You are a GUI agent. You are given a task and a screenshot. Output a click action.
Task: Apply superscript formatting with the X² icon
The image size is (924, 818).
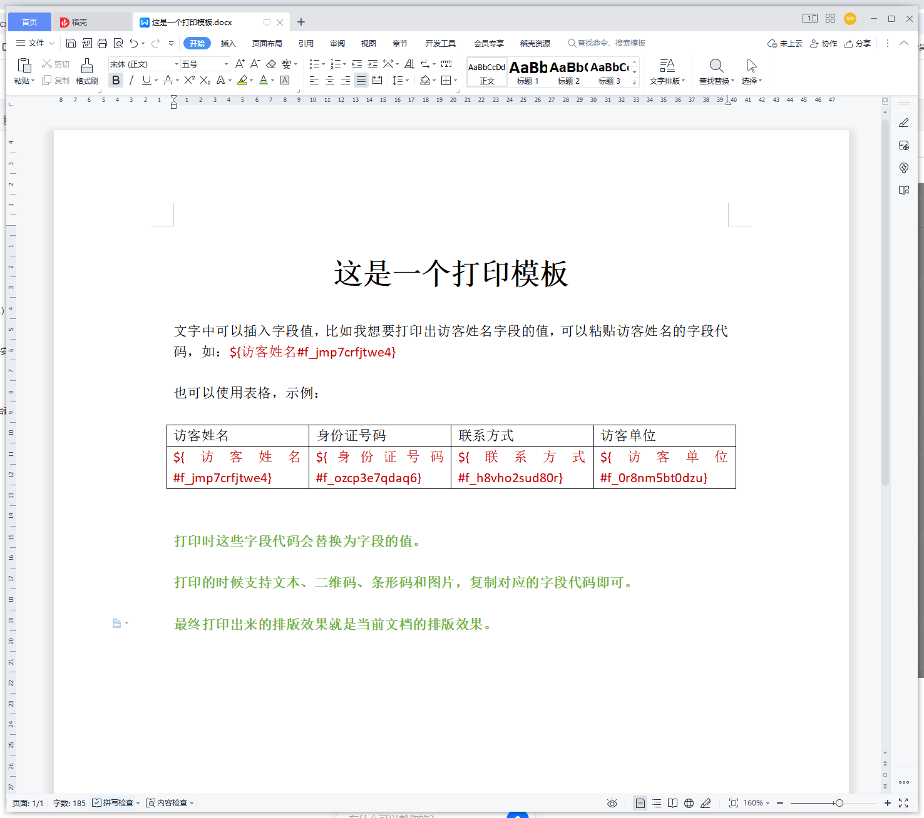point(189,80)
